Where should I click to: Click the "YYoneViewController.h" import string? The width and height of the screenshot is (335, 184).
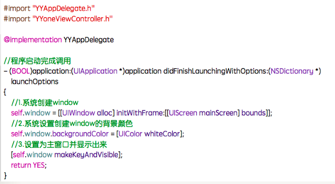click(73, 19)
